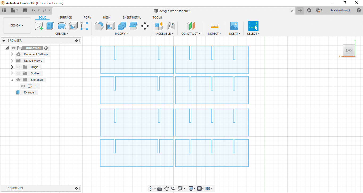Expand the Bodies node
Viewport: 363px width, 193px height.
pyautogui.click(x=12, y=73)
